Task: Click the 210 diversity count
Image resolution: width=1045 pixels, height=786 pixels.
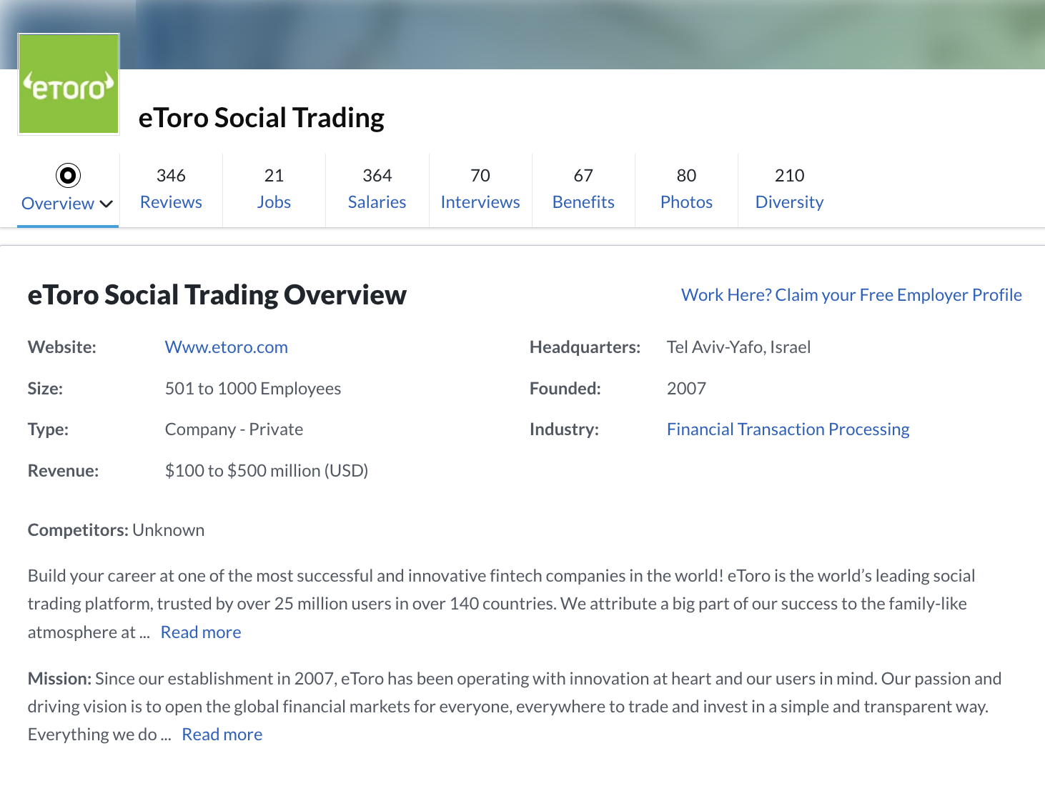Action: click(789, 176)
